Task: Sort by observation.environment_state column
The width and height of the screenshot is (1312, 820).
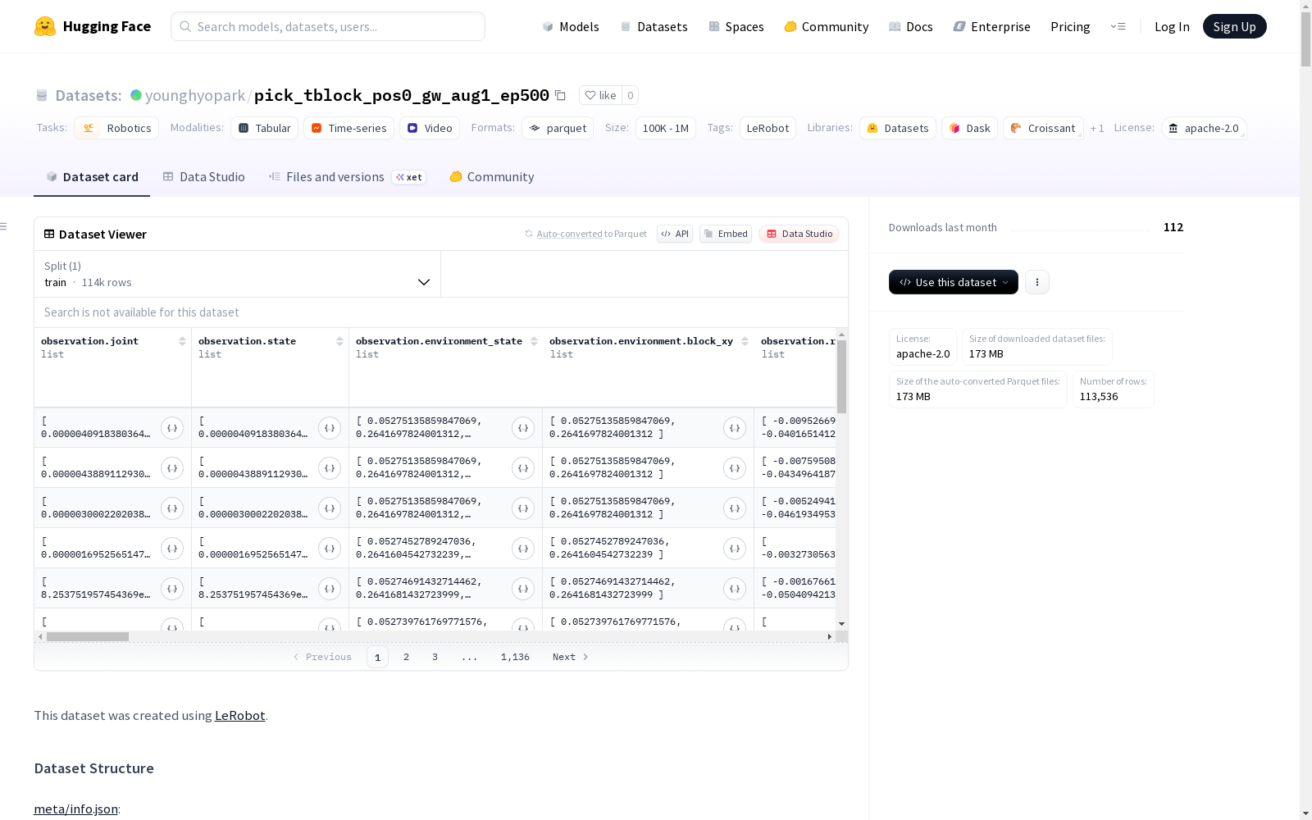Action: pyautogui.click(x=534, y=341)
